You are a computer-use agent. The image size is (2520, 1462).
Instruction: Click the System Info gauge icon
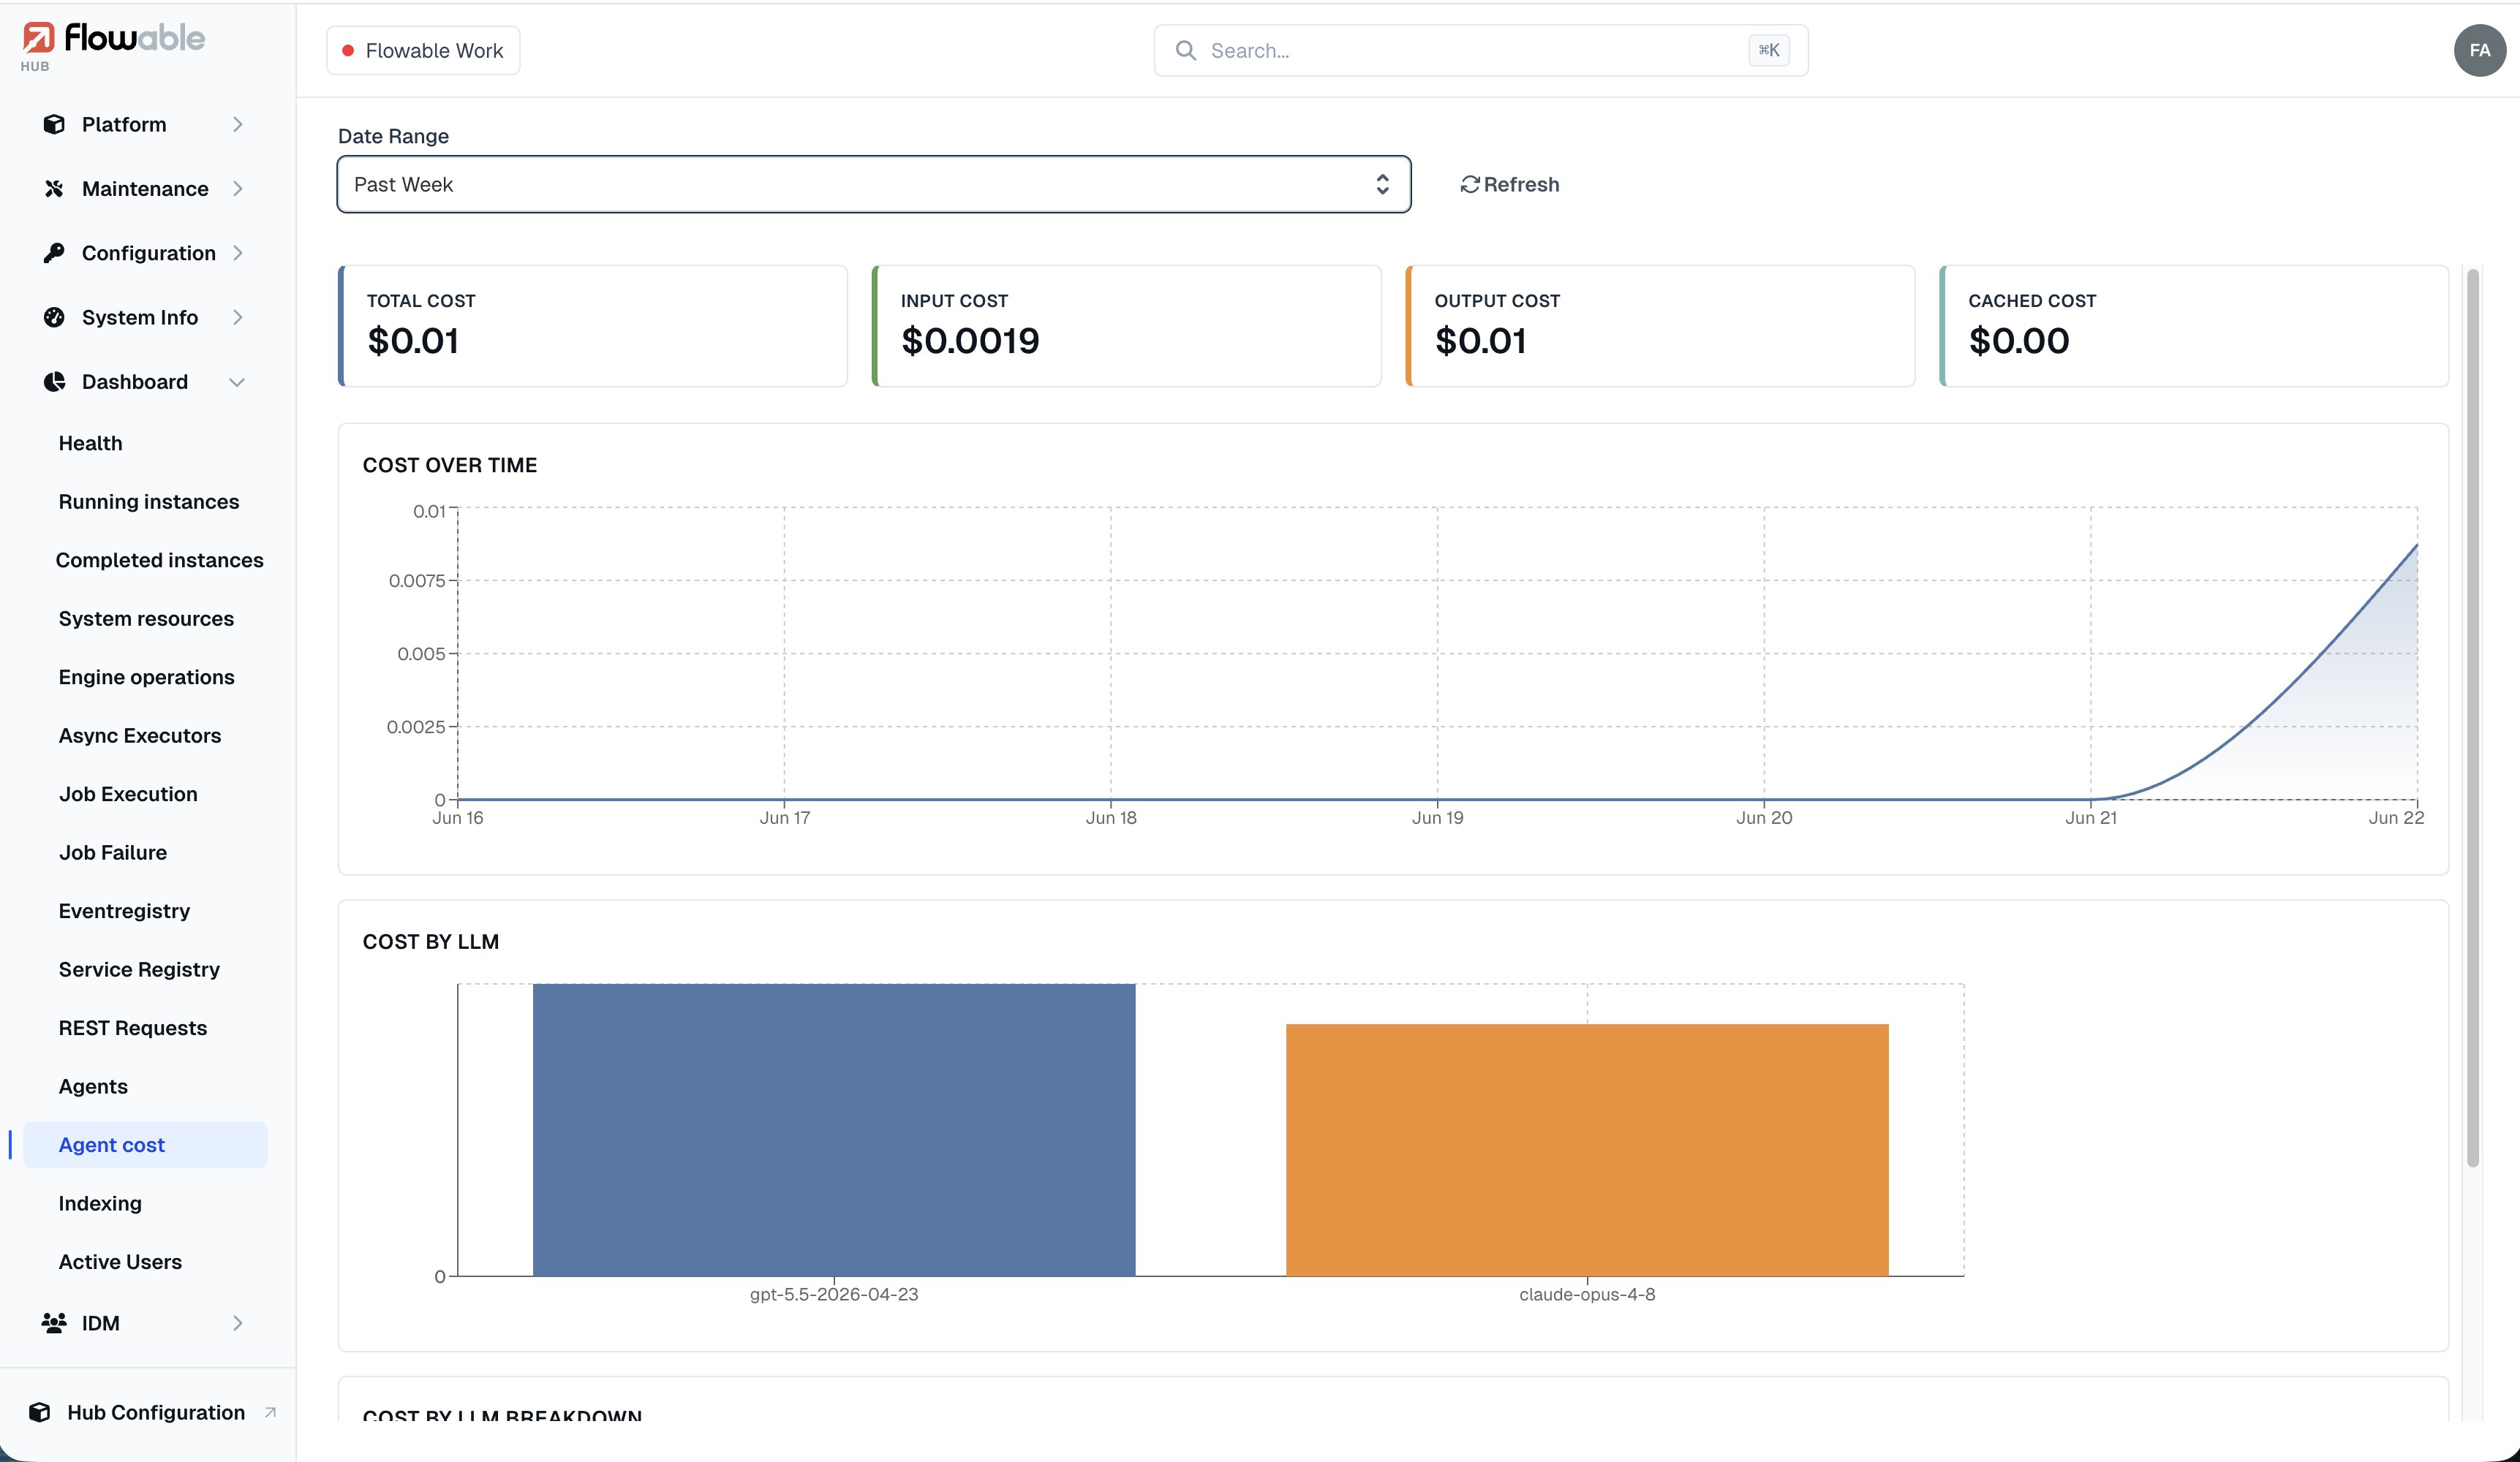tap(54, 317)
